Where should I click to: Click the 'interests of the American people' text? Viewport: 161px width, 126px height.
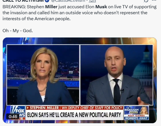click(x=36, y=19)
